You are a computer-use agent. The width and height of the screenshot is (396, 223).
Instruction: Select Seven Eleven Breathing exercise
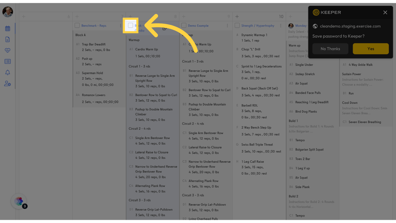pos(365,122)
